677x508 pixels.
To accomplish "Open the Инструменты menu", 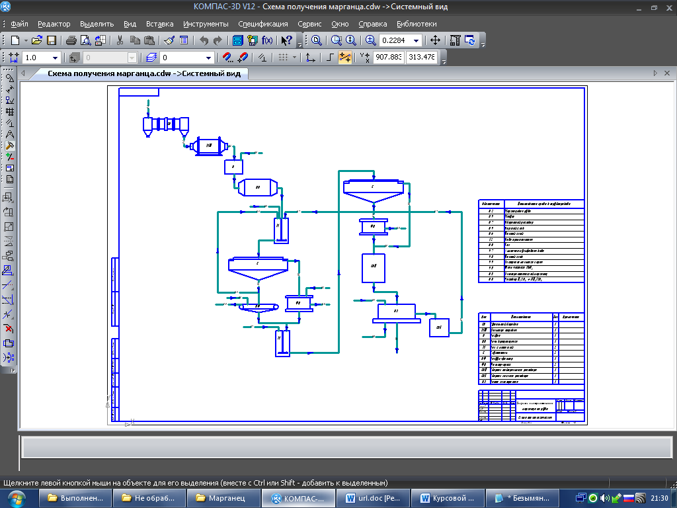I will [206, 24].
